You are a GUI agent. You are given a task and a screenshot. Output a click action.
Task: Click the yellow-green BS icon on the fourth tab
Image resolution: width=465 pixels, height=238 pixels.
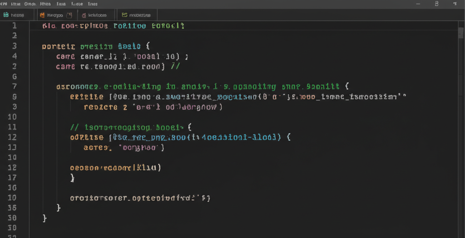click(x=125, y=15)
